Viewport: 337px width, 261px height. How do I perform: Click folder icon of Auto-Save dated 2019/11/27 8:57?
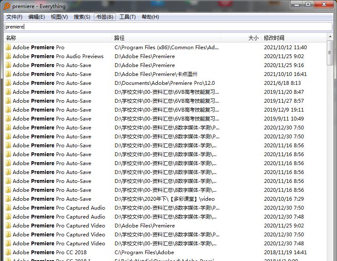click(x=8, y=101)
